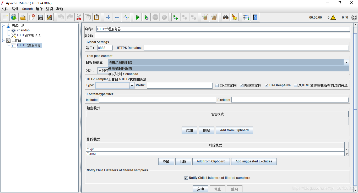Select HTTP请求默认值 tree node
Viewport: 358px width, 193px height.
[29, 35]
